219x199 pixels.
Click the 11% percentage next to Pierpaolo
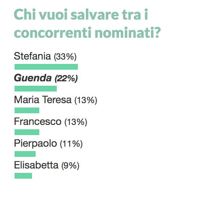tap(71, 144)
